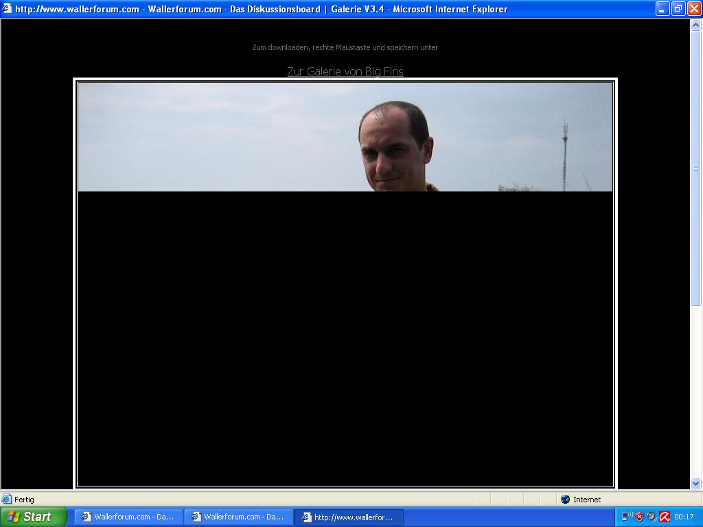
Task: Switch to first Wallerforum.com taskbar window
Action: click(x=128, y=517)
